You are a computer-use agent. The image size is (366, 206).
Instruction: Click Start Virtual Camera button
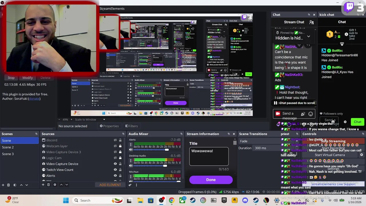pos(330,155)
